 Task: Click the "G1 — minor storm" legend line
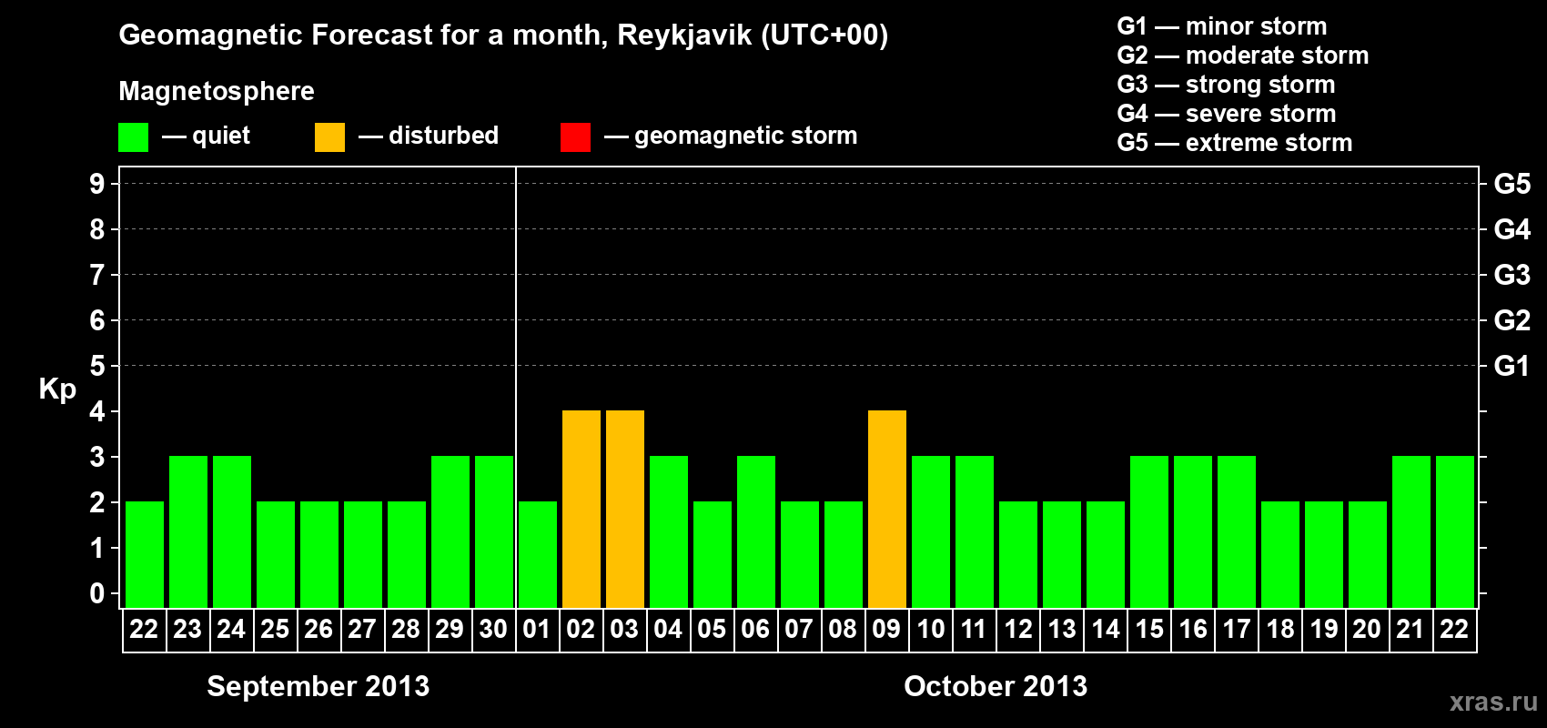(x=1222, y=26)
